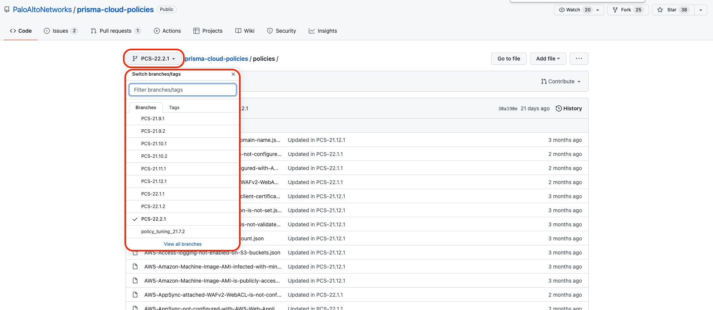
Task: Switch to branch PCS-21.9.1
Action: [153, 119]
